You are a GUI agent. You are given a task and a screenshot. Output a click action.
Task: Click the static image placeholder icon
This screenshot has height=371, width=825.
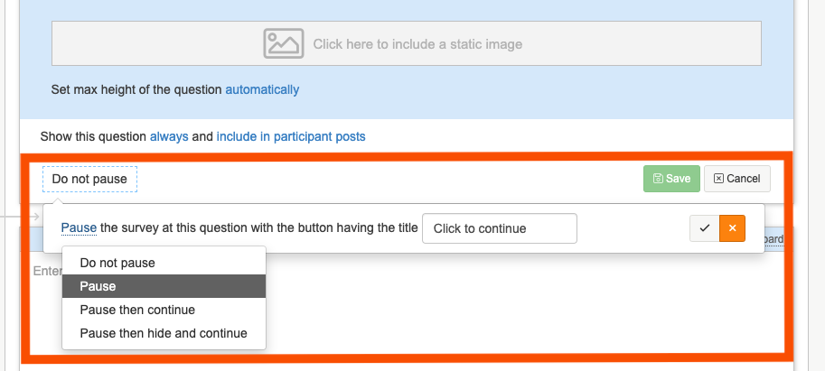coord(283,43)
